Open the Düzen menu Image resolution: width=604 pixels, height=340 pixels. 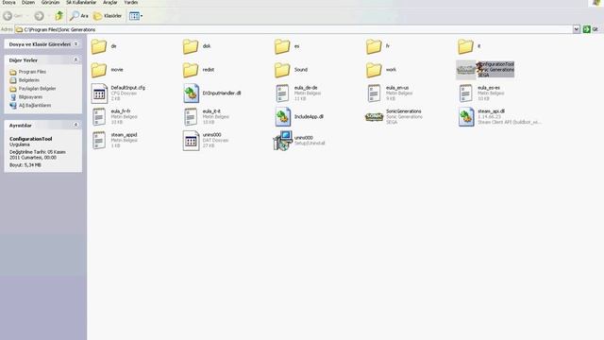[x=28, y=2]
